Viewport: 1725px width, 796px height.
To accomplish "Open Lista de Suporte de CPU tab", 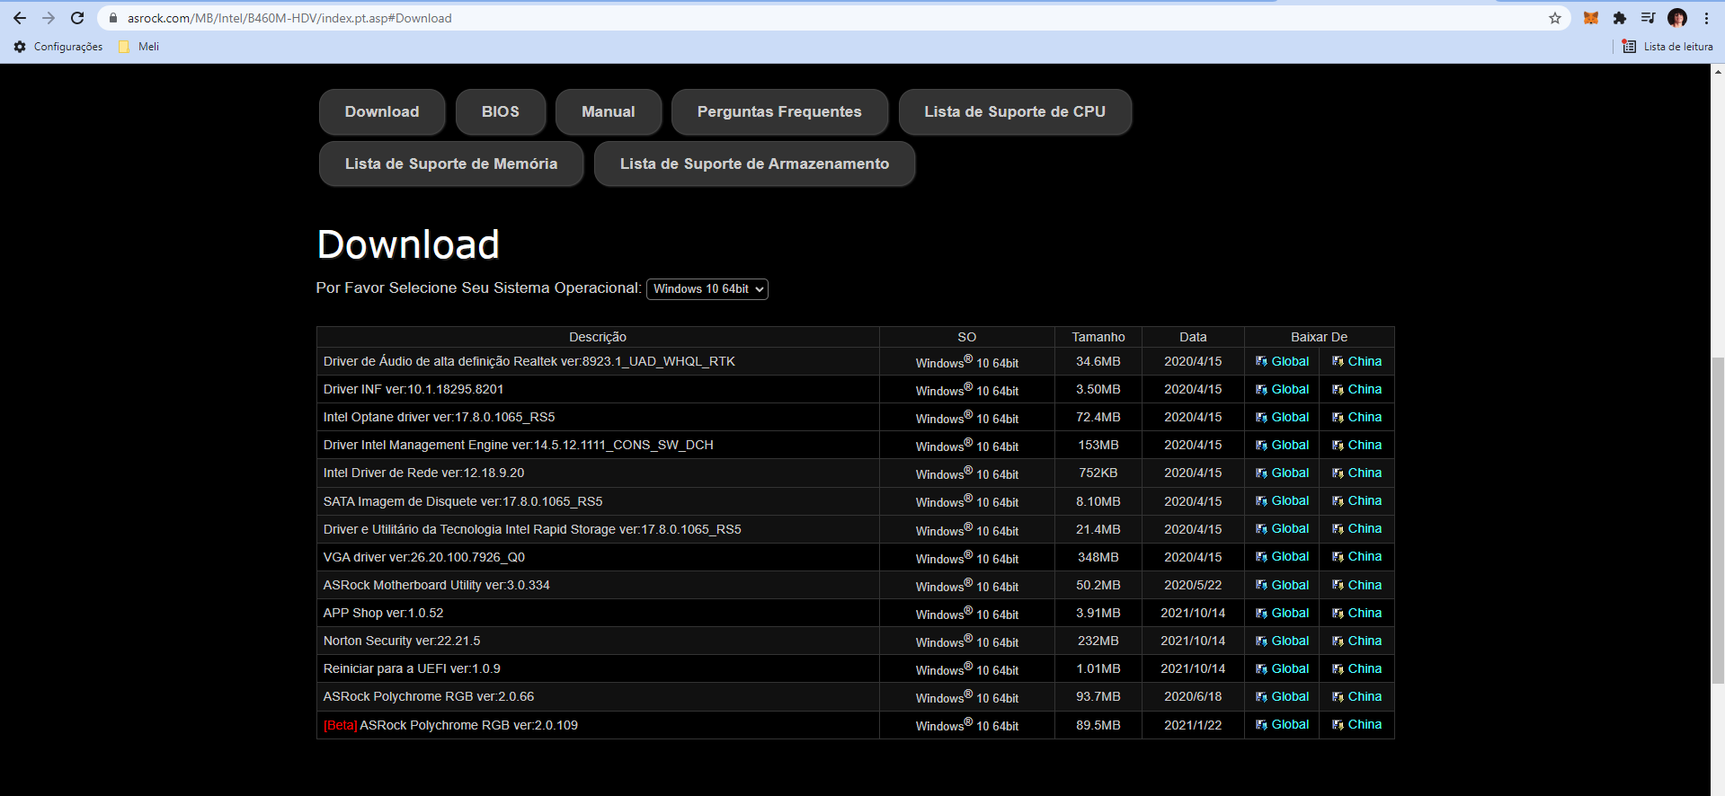I will (x=1015, y=111).
